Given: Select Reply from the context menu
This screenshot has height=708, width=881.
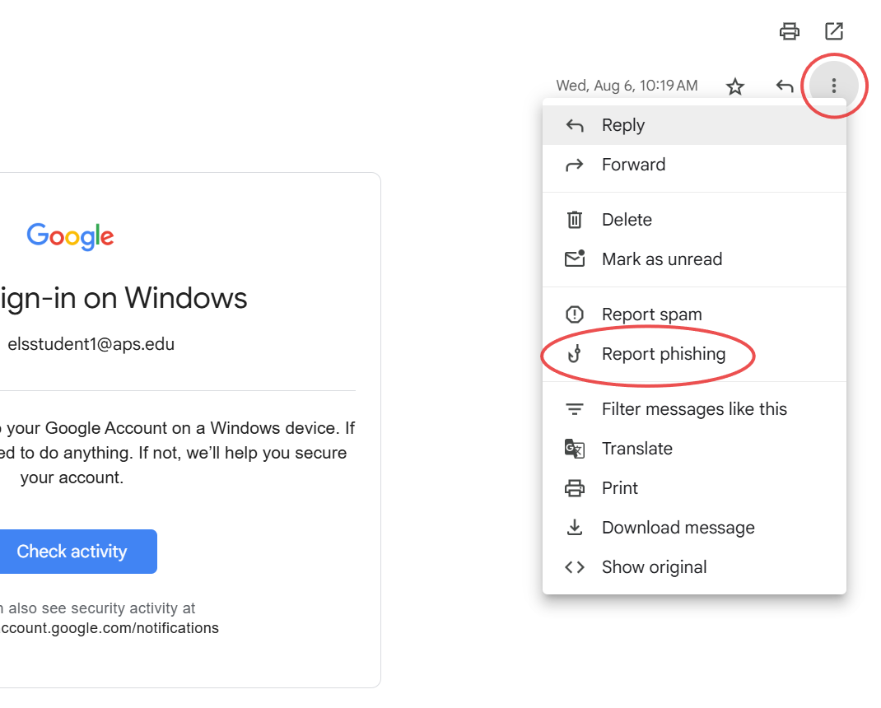Looking at the screenshot, I should (623, 125).
